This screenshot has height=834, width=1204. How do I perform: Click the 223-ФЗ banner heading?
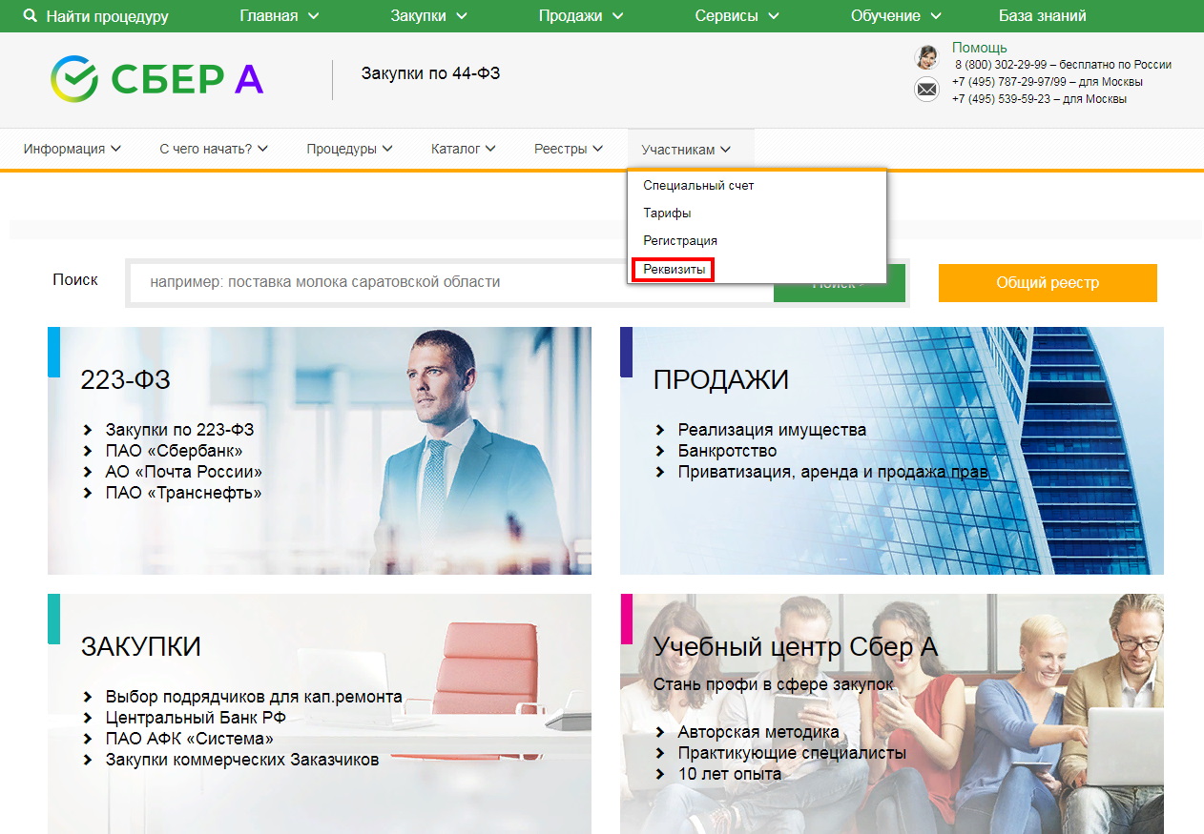125,380
